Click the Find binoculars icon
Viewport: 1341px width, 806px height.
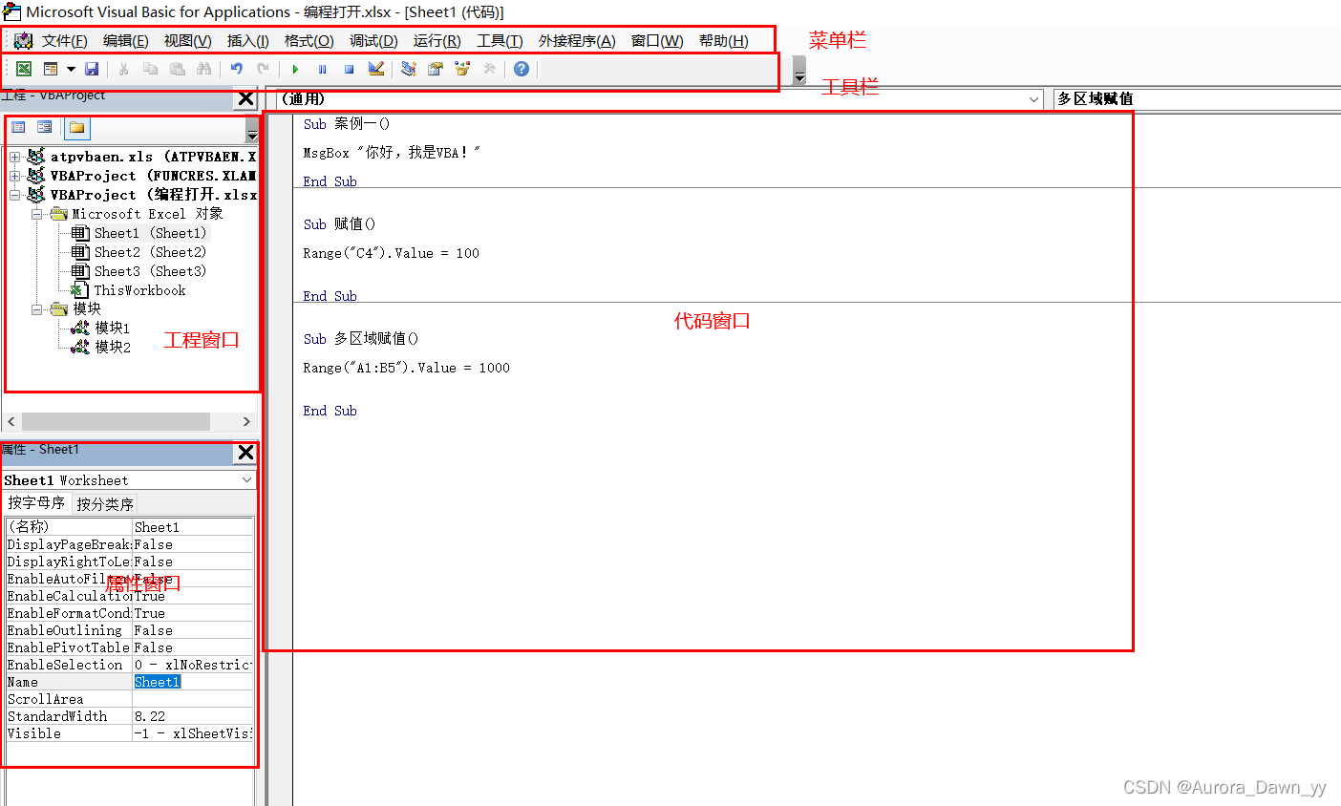click(x=203, y=69)
